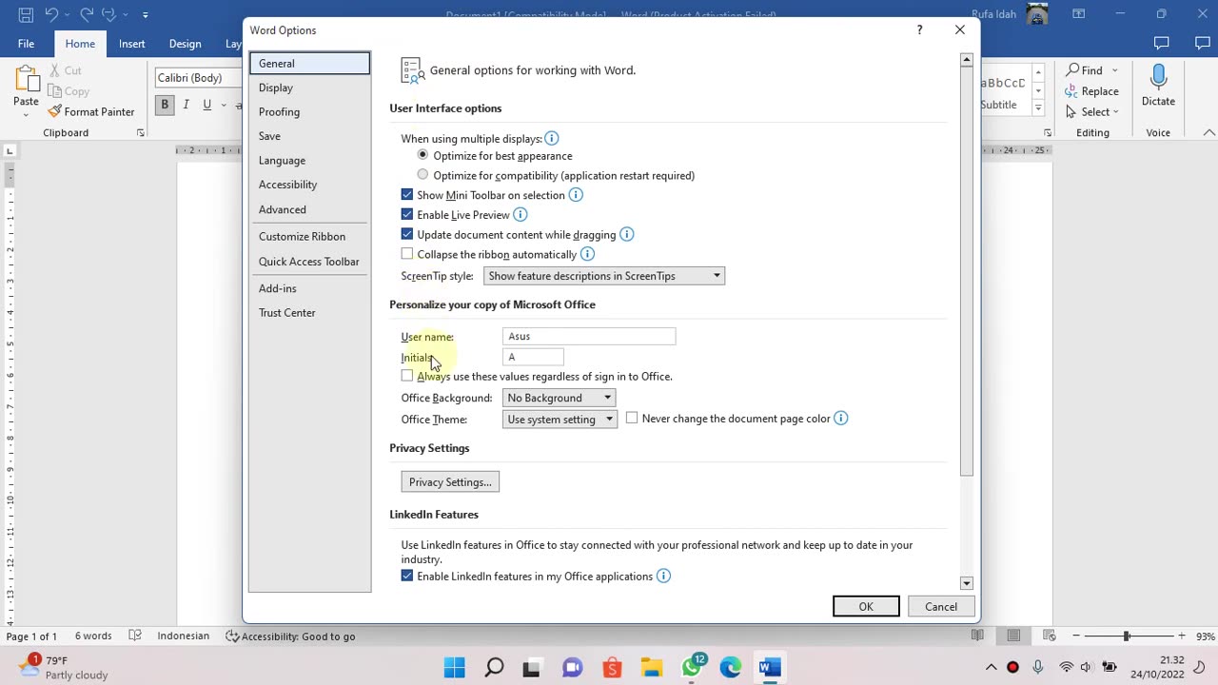Open the Clipboard group dialog launcher
Image resolution: width=1218 pixels, height=685 pixels.
pos(140,133)
